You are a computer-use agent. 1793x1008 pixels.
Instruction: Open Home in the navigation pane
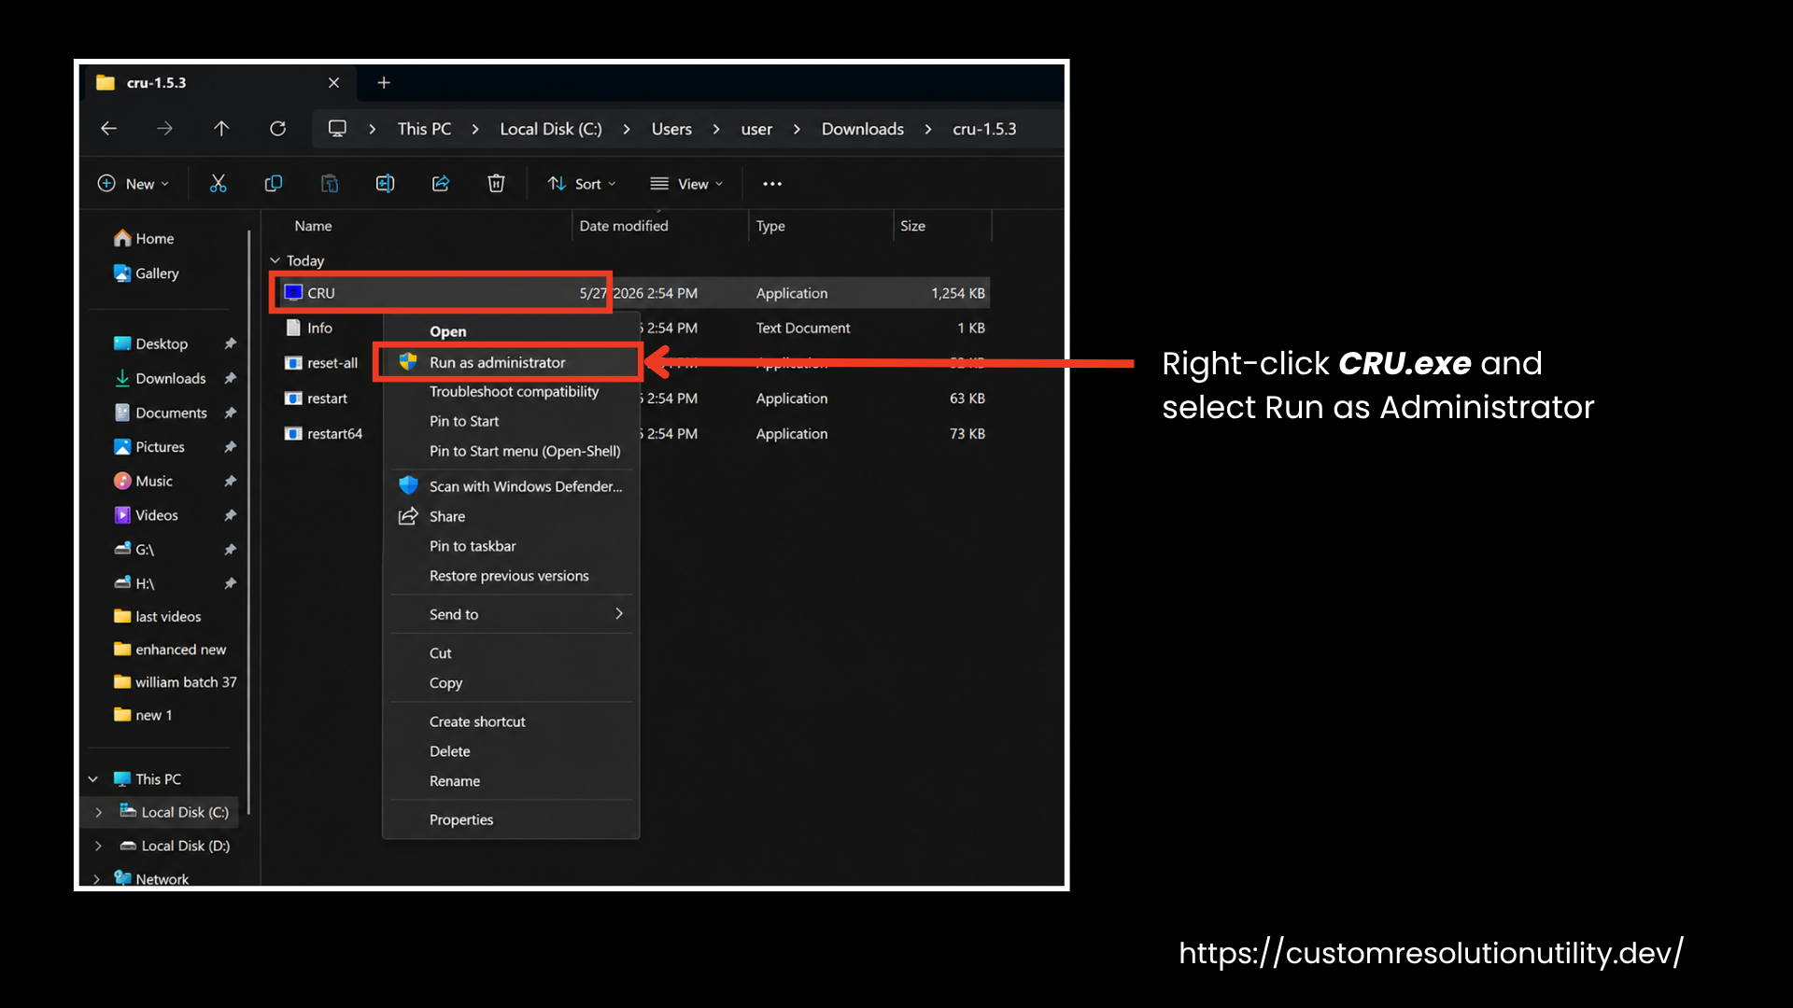(x=144, y=239)
